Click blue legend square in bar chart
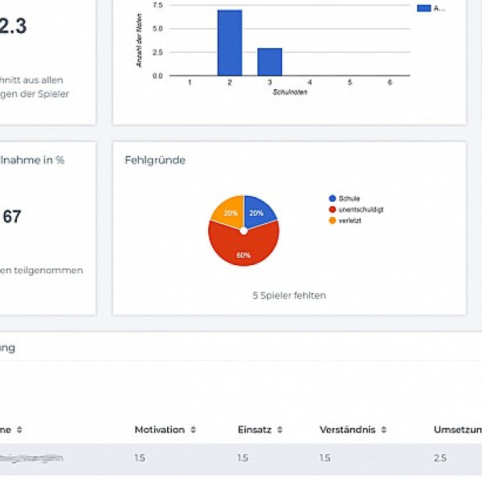The image size is (482, 482). [423, 8]
